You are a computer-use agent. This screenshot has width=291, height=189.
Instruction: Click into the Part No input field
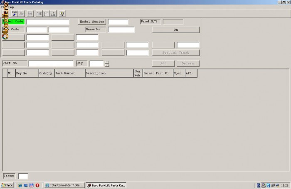coord(51,64)
